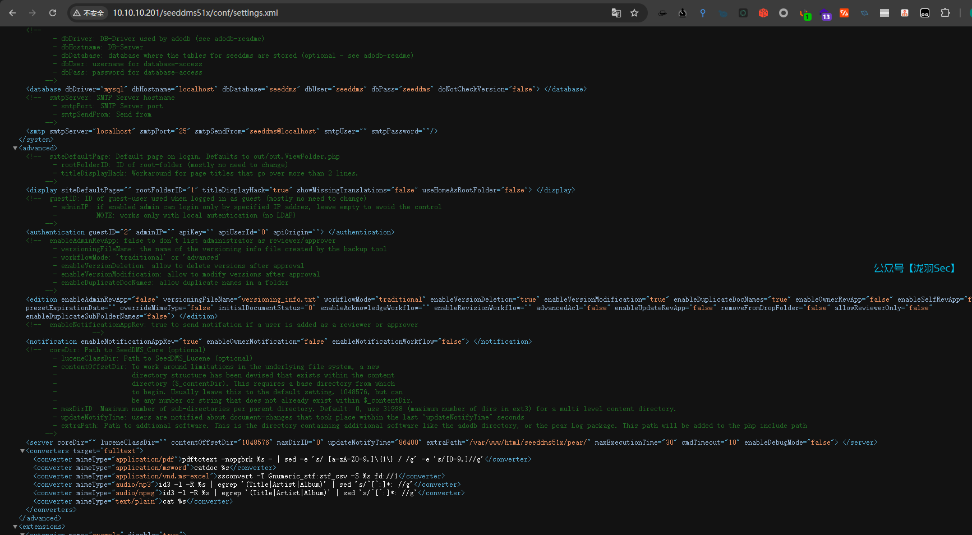Click the purple extension with 13 badge
The width and height of the screenshot is (972, 535).
[x=824, y=14]
